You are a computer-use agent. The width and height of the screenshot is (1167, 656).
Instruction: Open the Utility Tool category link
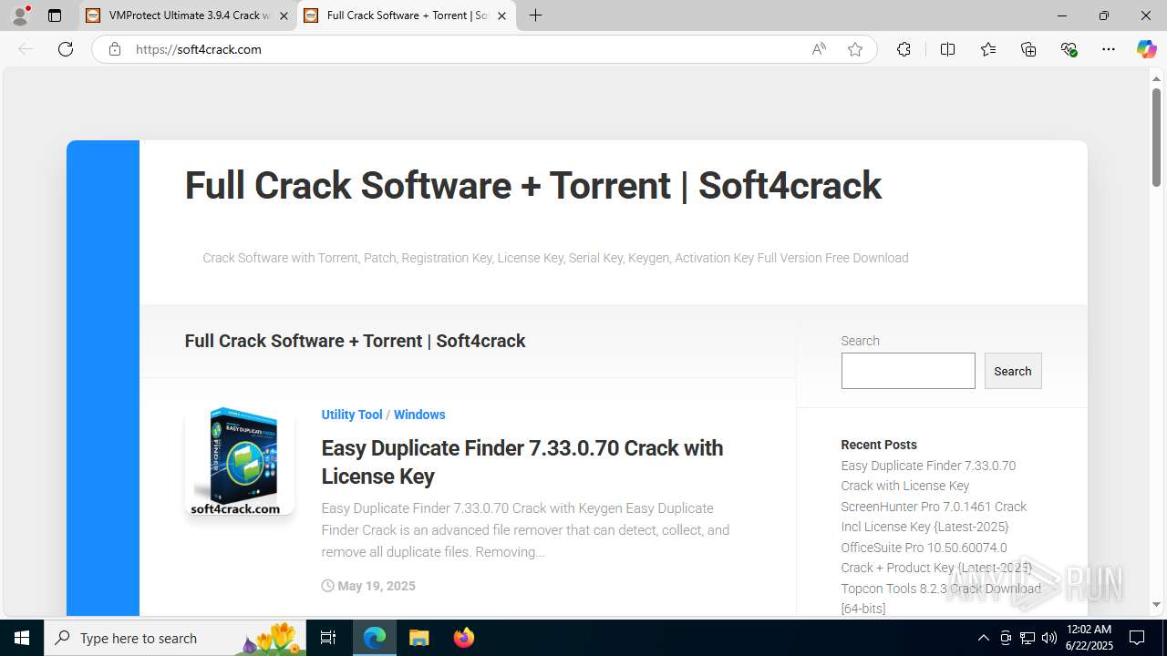pyautogui.click(x=352, y=415)
